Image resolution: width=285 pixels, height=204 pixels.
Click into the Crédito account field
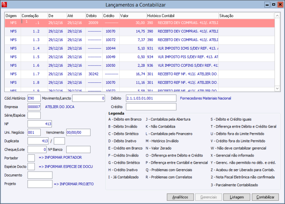coord(151,107)
